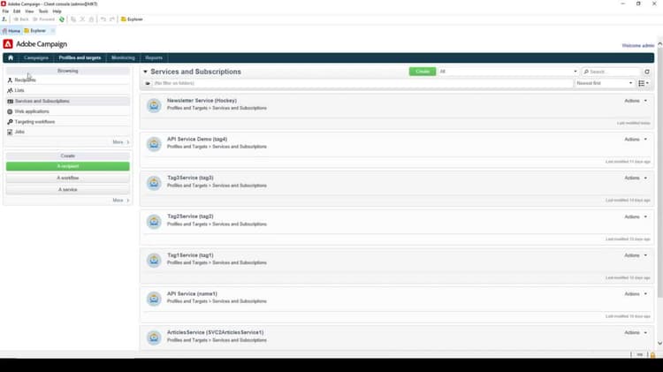Click the Paste toolbar icon
The width and height of the screenshot is (663, 372).
point(91,19)
